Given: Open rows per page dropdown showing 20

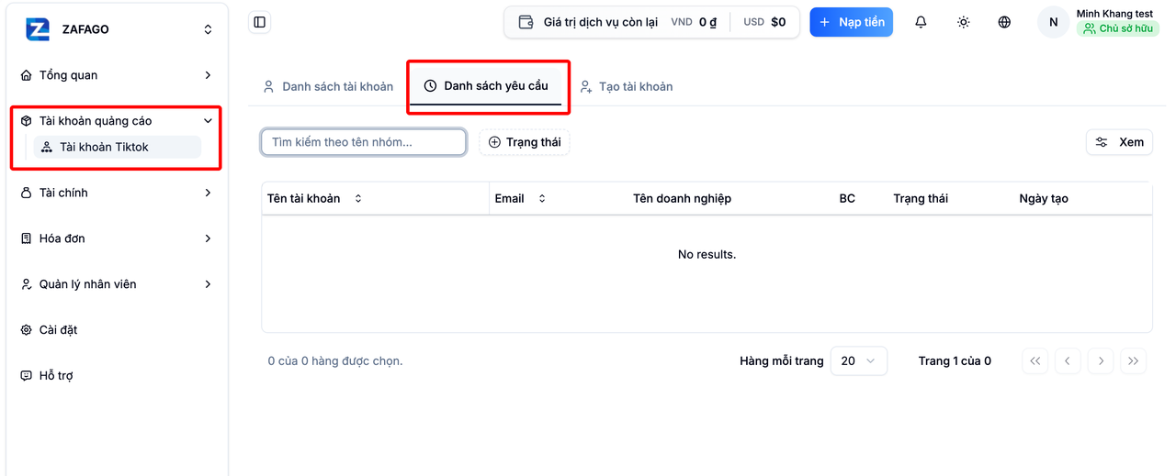Looking at the screenshot, I should click(859, 361).
